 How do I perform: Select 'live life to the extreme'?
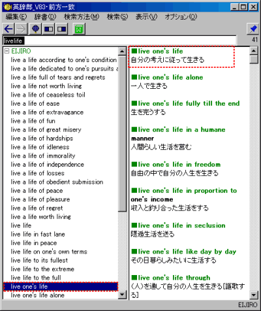pyautogui.click(x=42, y=269)
